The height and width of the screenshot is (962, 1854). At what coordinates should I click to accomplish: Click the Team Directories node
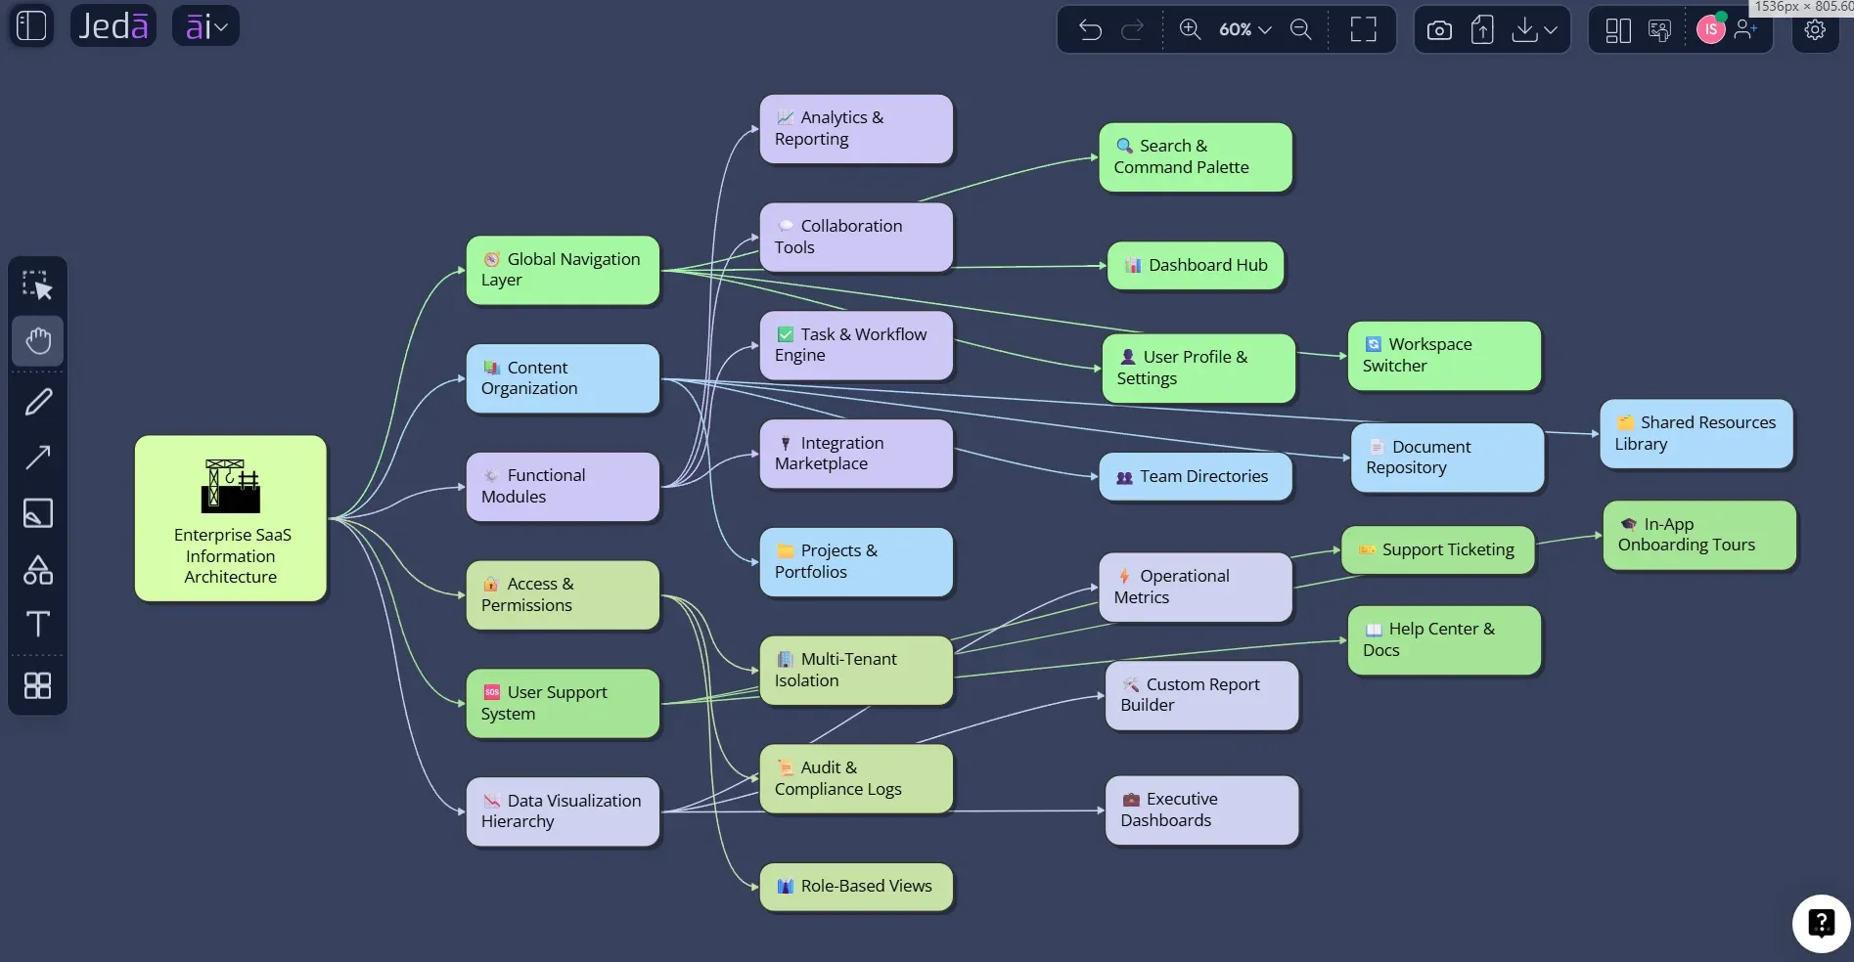tap(1196, 476)
